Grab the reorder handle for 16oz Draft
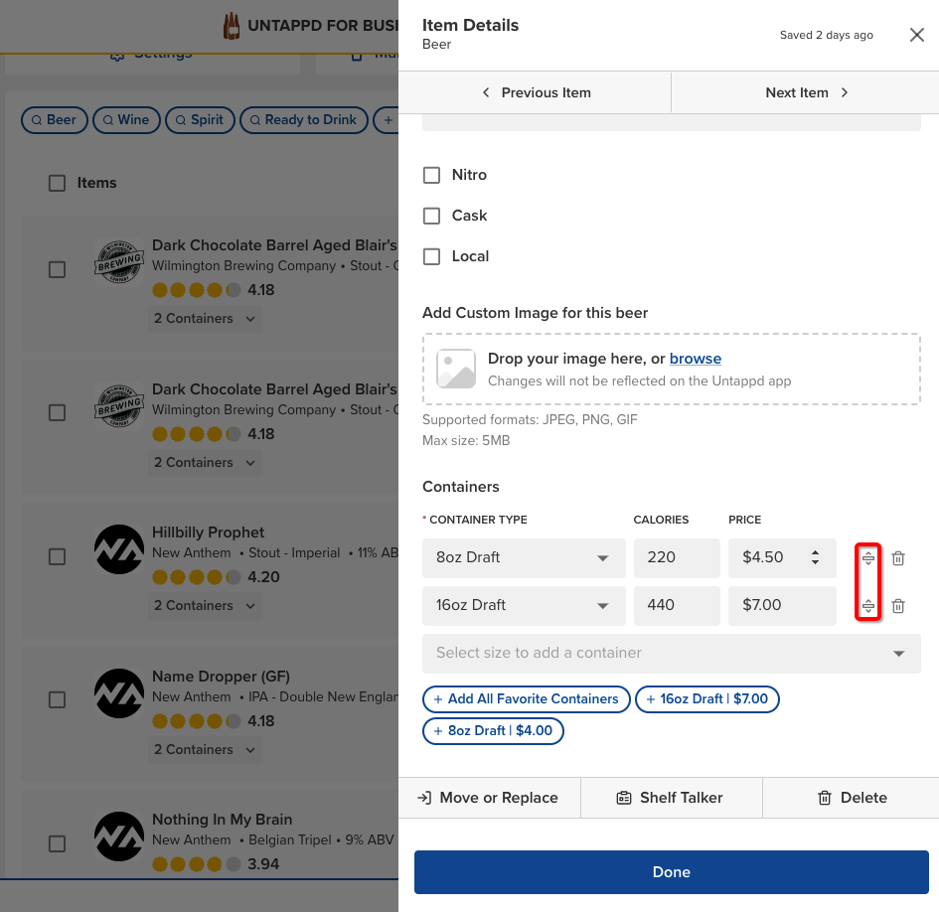 coord(867,606)
